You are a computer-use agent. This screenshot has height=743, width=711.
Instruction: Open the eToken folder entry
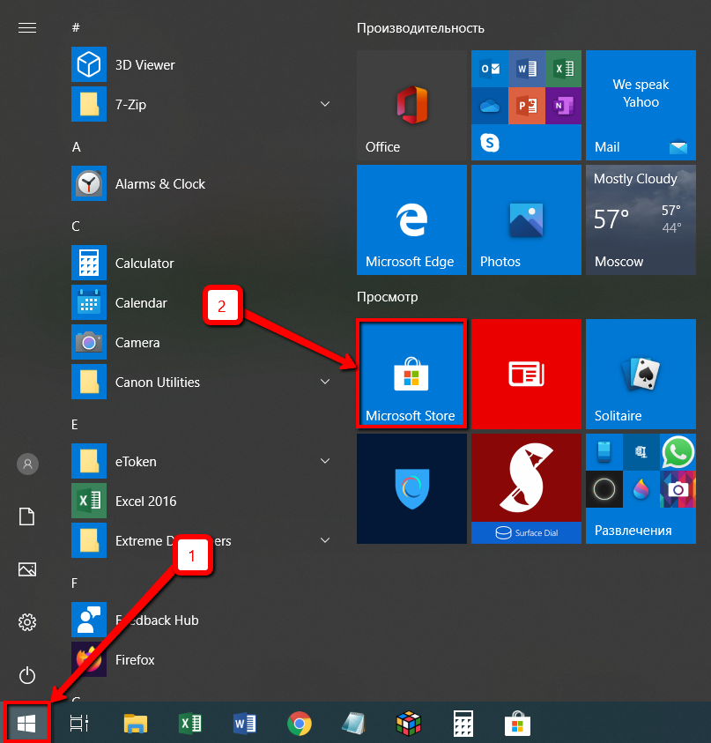click(x=201, y=461)
